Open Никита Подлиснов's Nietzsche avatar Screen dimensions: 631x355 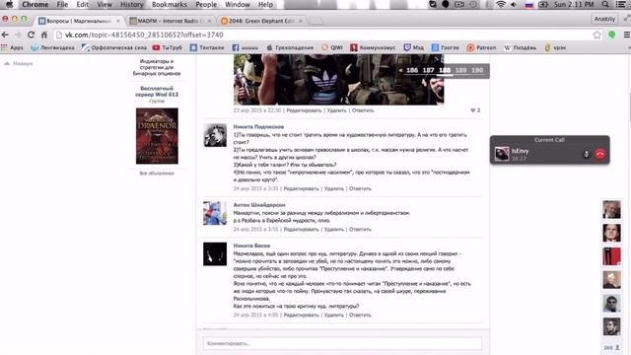coord(215,135)
